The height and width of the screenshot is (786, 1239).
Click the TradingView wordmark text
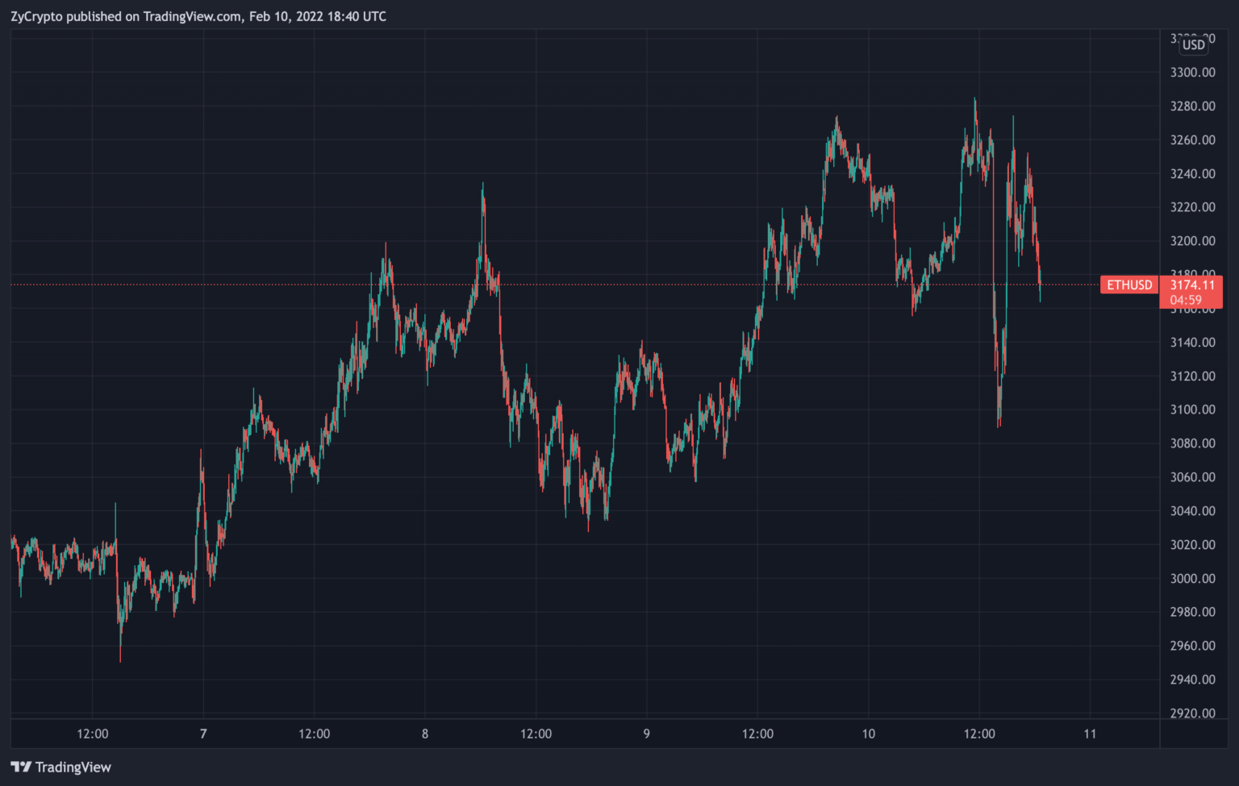(73, 767)
